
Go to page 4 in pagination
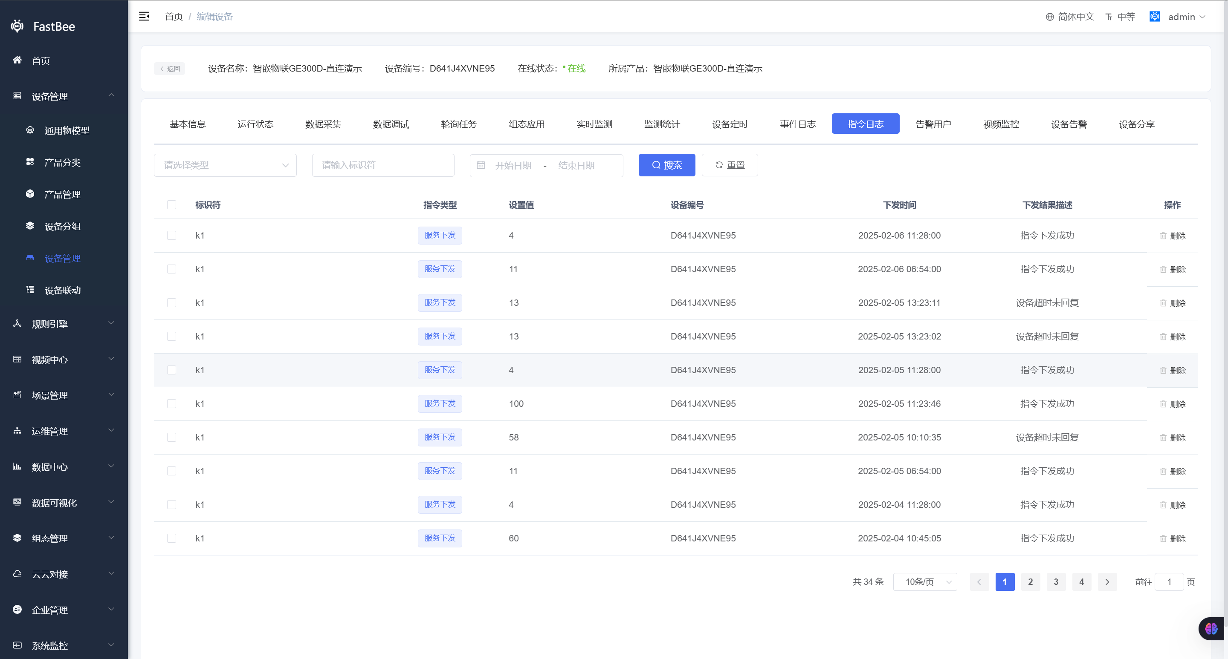[1082, 582]
